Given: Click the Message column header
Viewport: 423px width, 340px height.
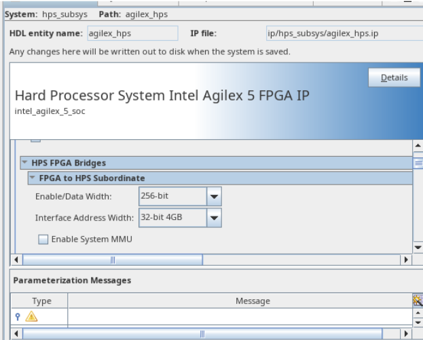Looking at the screenshot, I should click(253, 301).
